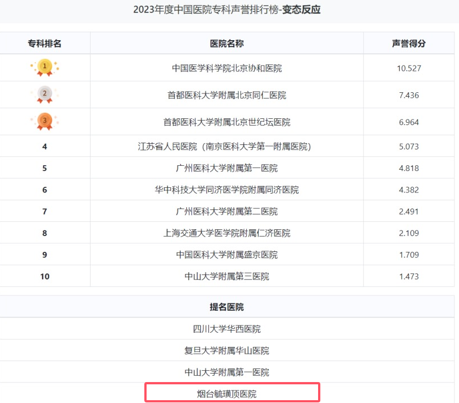459x403 pixels.
Task: Open 首都医科大学附属北京同仁医院 entry
Action: click(227, 95)
